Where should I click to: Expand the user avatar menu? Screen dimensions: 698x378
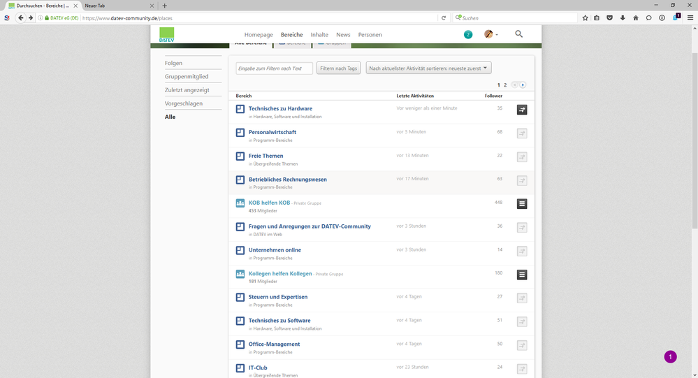pyautogui.click(x=491, y=34)
